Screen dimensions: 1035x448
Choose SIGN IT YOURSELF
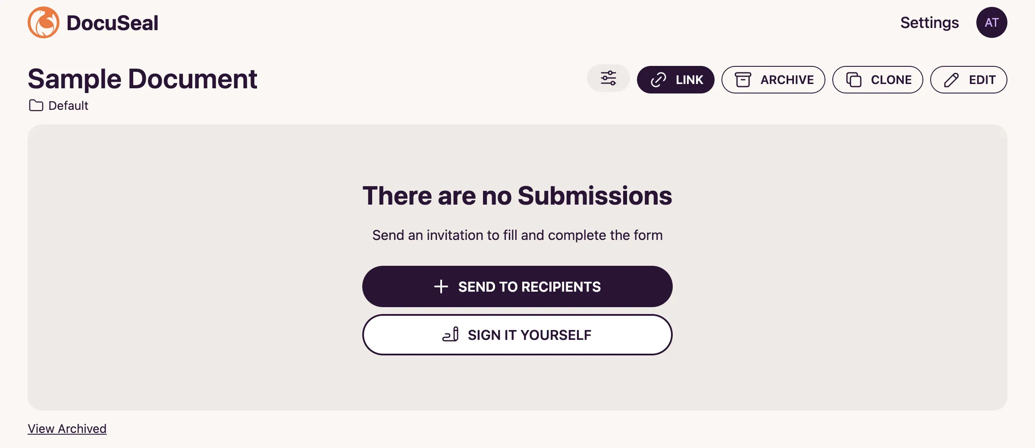pyautogui.click(x=517, y=335)
